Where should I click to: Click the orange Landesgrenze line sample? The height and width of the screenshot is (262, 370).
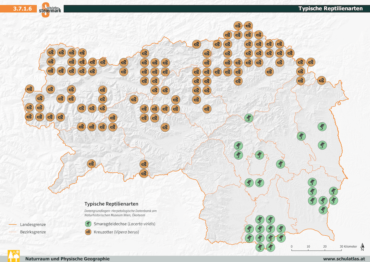click(13, 225)
